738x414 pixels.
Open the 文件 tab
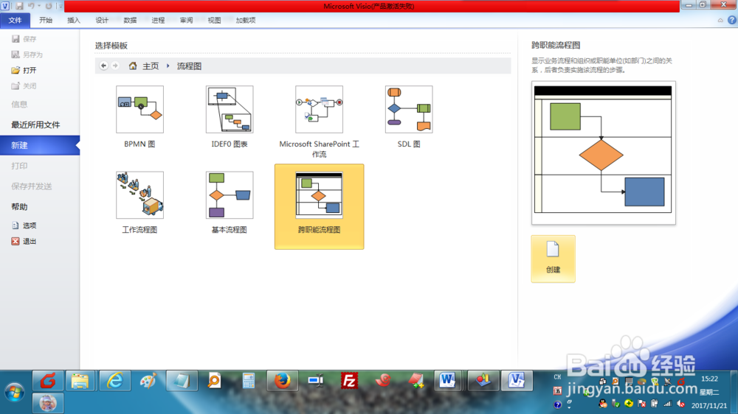[x=15, y=20]
